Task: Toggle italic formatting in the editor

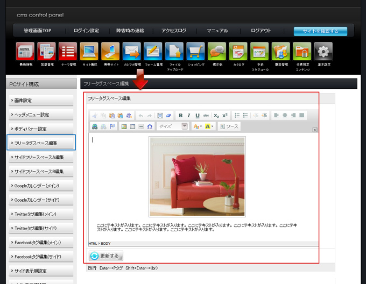Action: tap(189, 116)
